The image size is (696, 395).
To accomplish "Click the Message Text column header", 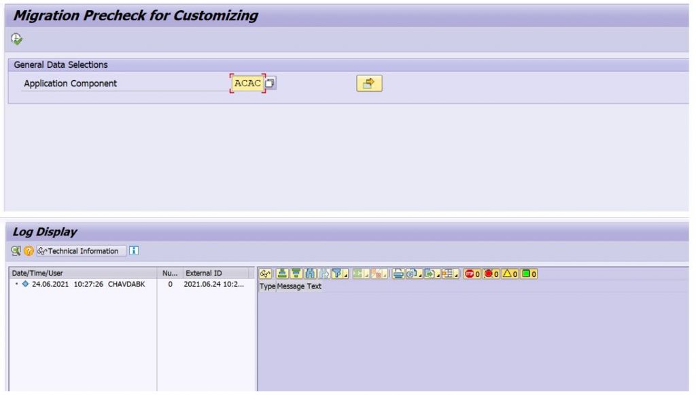I will 299,286.
